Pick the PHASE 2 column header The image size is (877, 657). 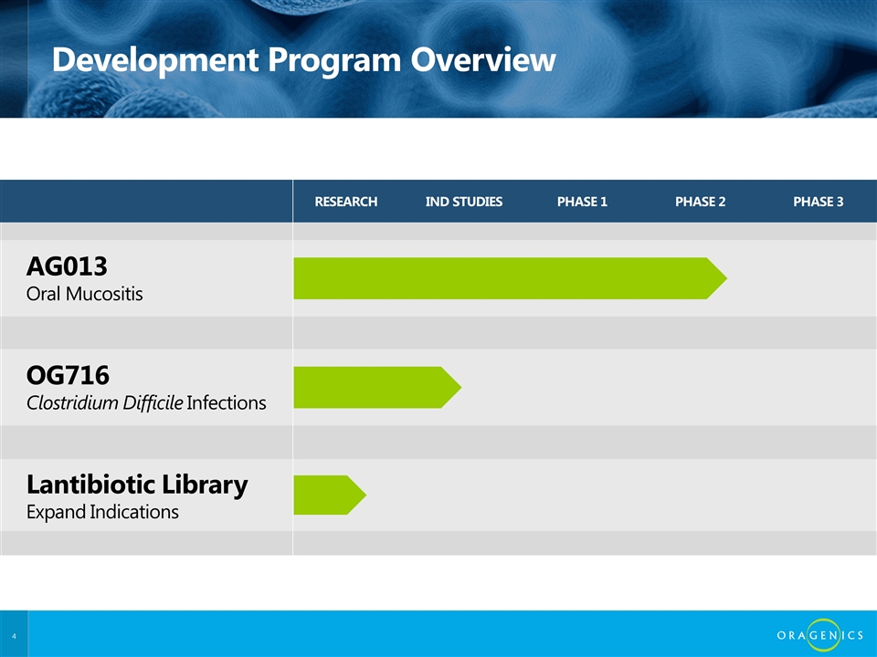700,202
